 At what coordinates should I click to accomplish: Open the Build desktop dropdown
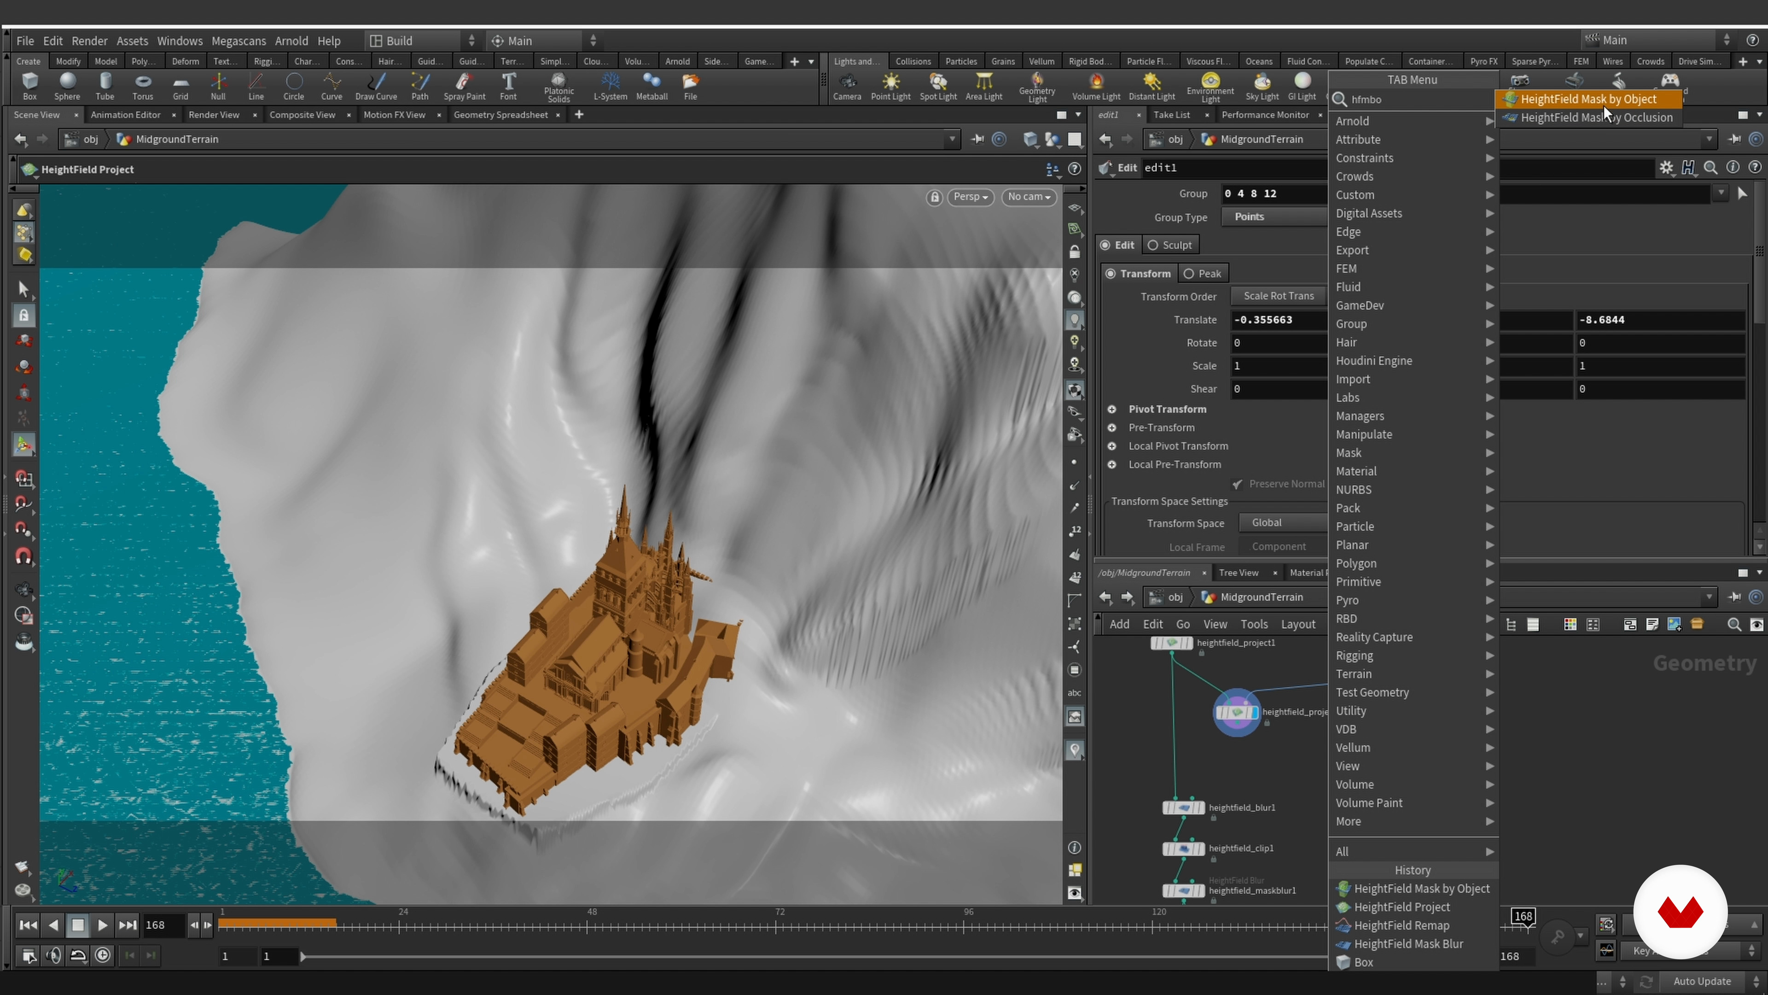click(x=423, y=41)
